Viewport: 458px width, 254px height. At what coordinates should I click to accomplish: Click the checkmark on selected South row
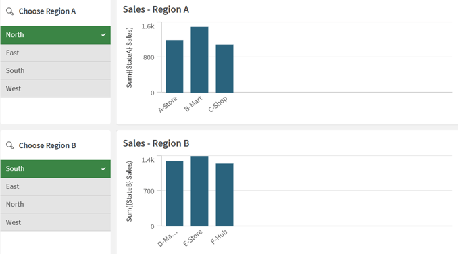[x=103, y=169]
